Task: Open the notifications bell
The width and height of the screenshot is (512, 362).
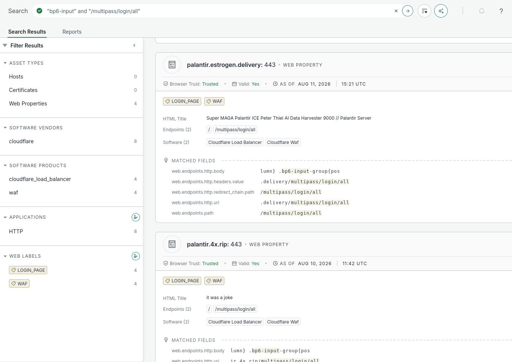Action: point(482,11)
